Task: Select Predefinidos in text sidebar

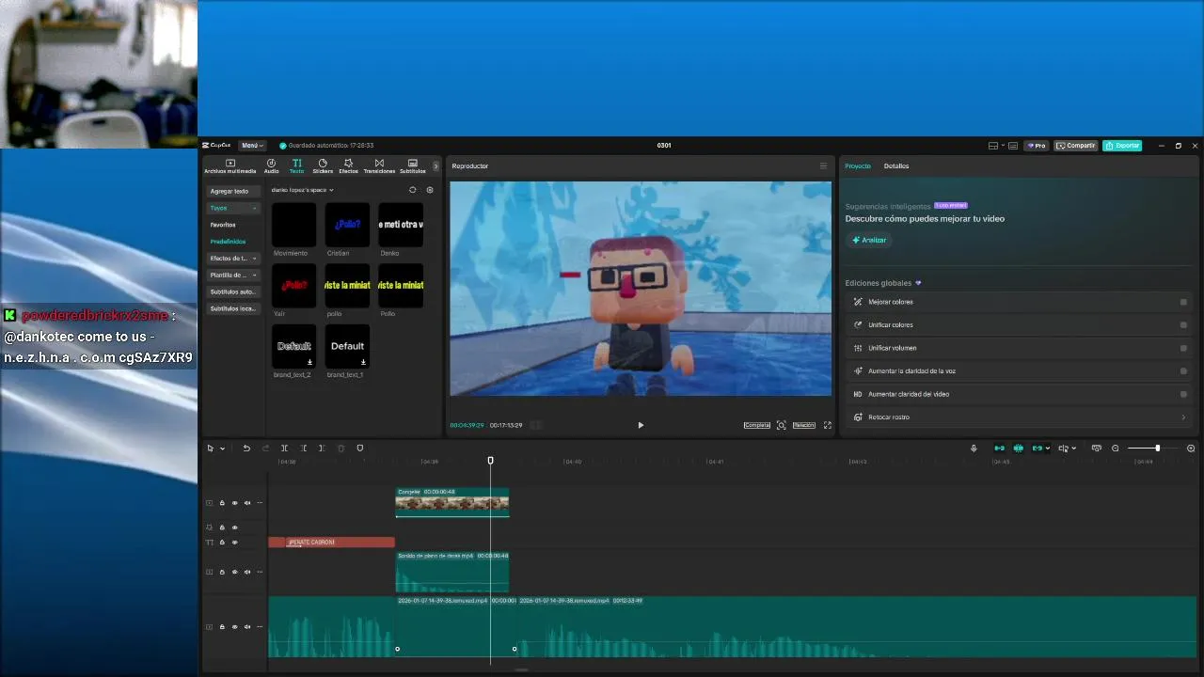Action: 228,242
